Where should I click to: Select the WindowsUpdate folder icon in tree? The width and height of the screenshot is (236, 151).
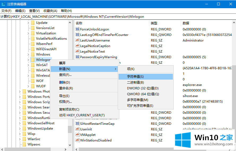24,129
